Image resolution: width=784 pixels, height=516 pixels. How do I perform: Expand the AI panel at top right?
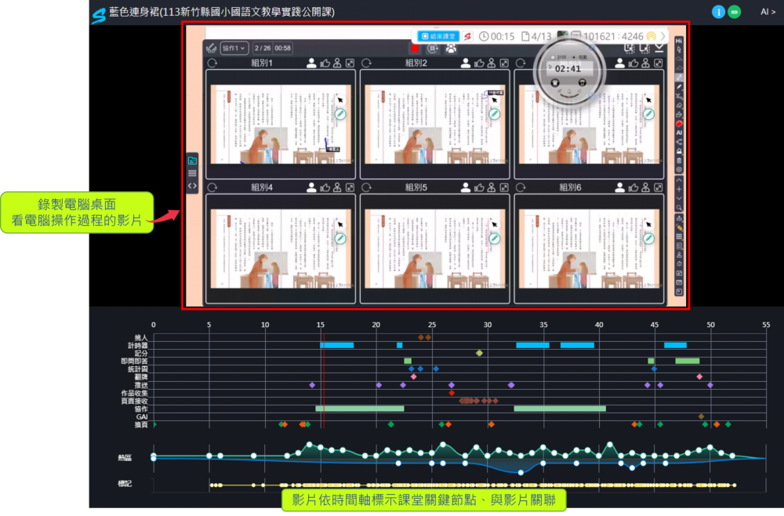(x=768, y=12)
